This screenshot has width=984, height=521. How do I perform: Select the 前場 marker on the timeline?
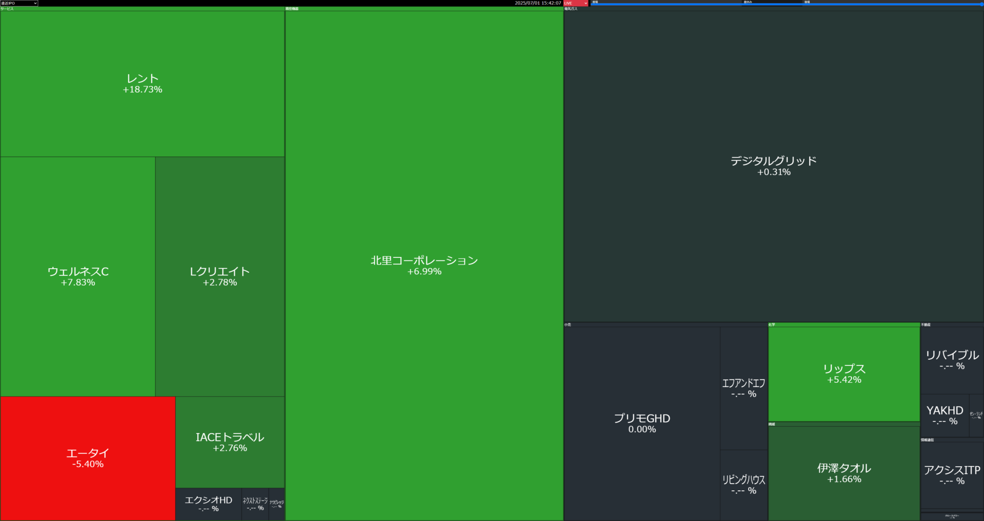595,2
